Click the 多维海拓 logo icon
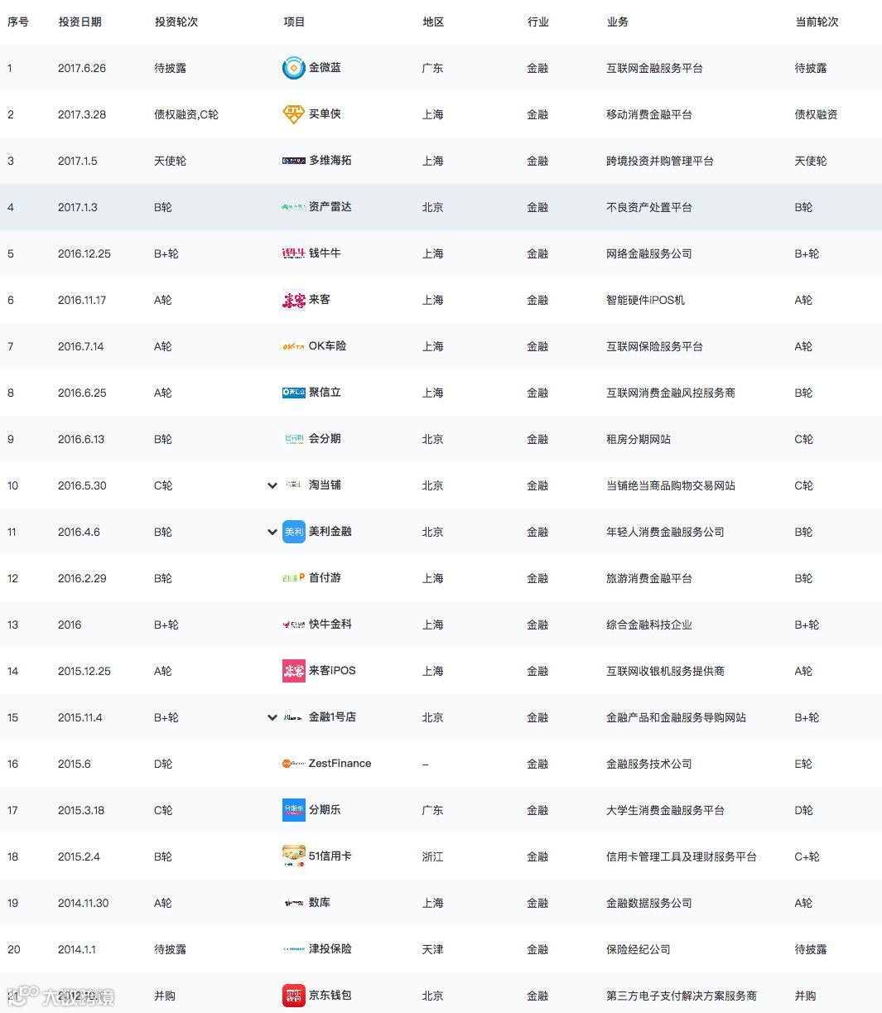This screenshot has height=1013, width=882. tap(294, 161)
